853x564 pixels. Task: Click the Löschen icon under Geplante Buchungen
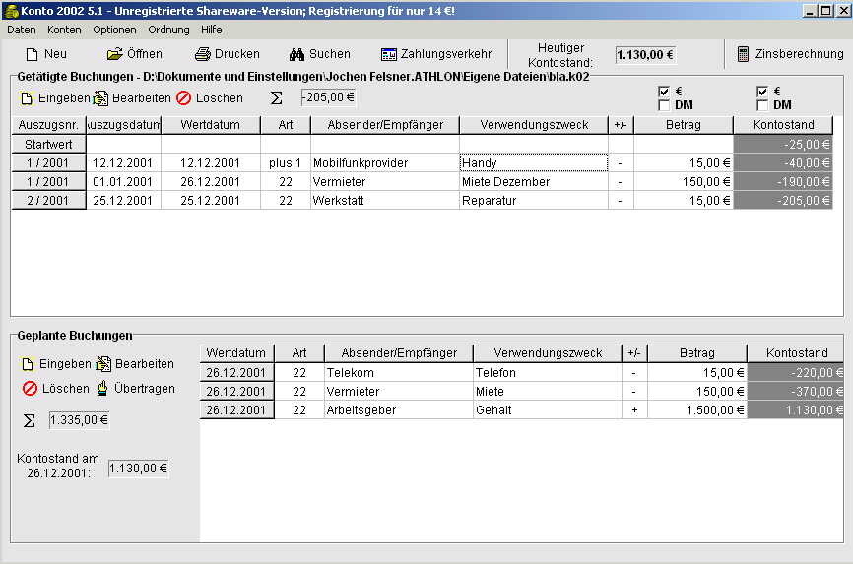(x=30, y=389)
